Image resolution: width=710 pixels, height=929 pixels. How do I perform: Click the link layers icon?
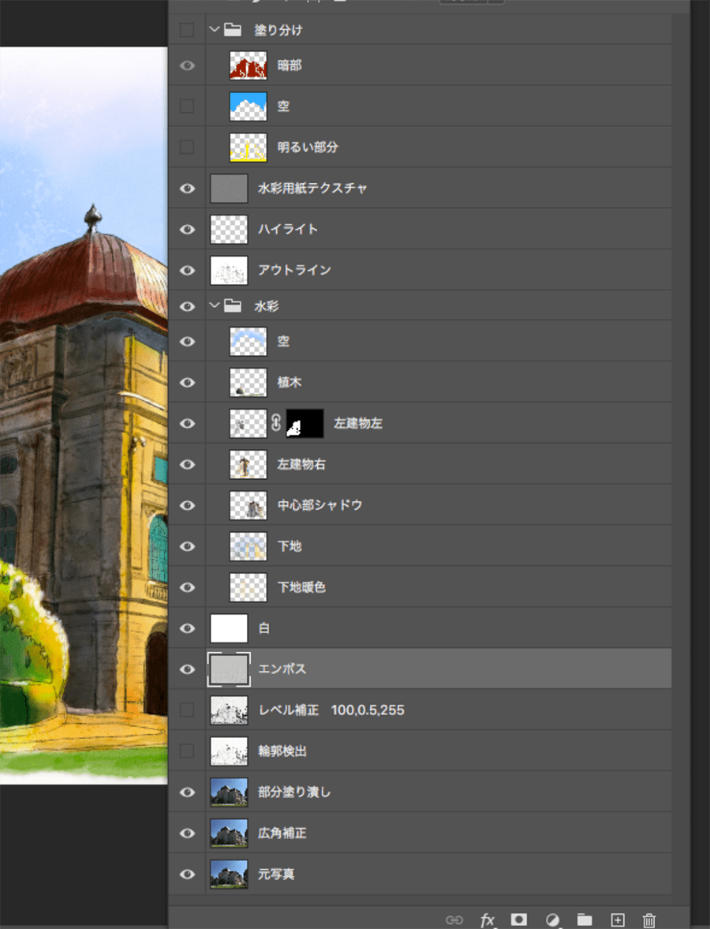click(x=454, y=920)
